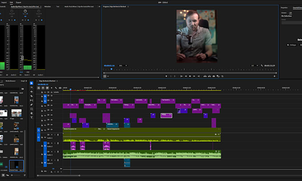
Task: Open the Text panel tab
Action: click(x=58, y=7)
